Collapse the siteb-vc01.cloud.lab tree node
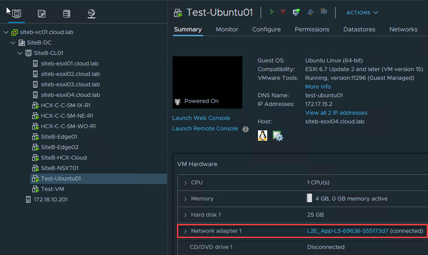 coord(6,32)
